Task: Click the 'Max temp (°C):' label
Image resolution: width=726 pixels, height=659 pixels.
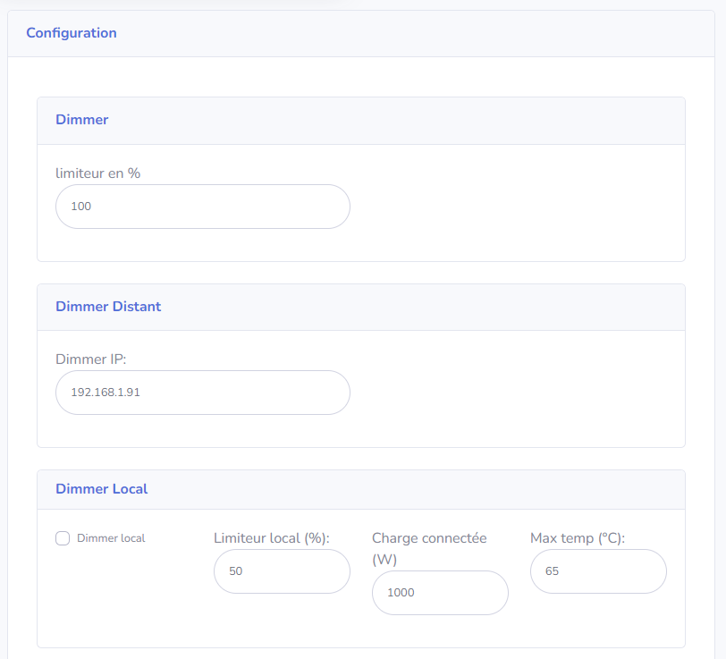Action: pos(578,538)
